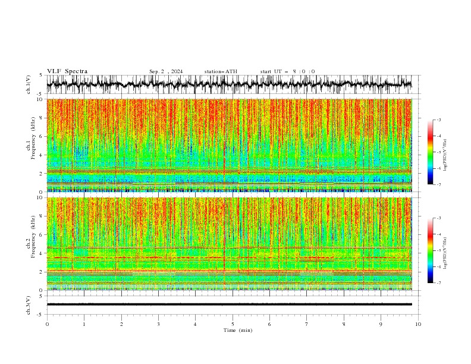471x364 pixels.
Task: Click the ch.1 spectrogram color scale bar
Action: point(430,152)
